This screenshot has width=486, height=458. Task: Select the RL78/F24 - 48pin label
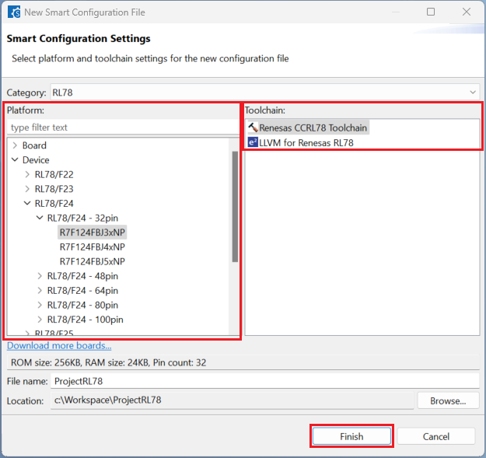click(x=82, y=276)
